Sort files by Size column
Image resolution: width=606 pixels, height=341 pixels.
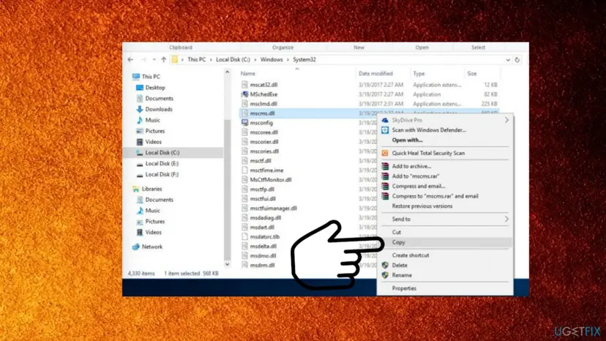472,73
